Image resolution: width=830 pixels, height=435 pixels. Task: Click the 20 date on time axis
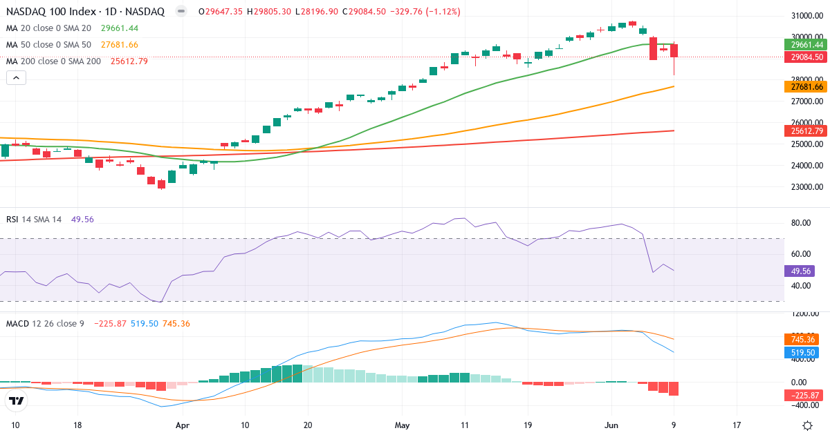point(307,425)
